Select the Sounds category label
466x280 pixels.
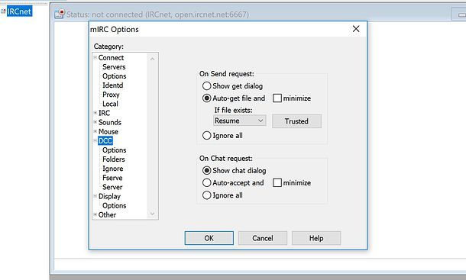click(110, 122)
